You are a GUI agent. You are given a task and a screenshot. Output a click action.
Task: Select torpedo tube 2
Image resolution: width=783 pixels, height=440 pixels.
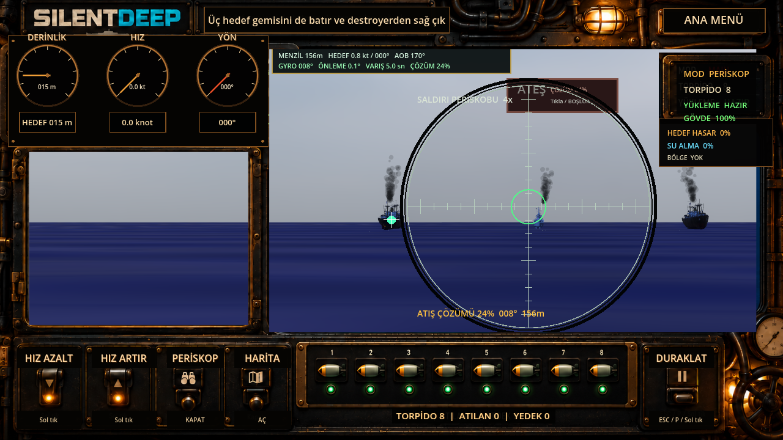point(371,370)
